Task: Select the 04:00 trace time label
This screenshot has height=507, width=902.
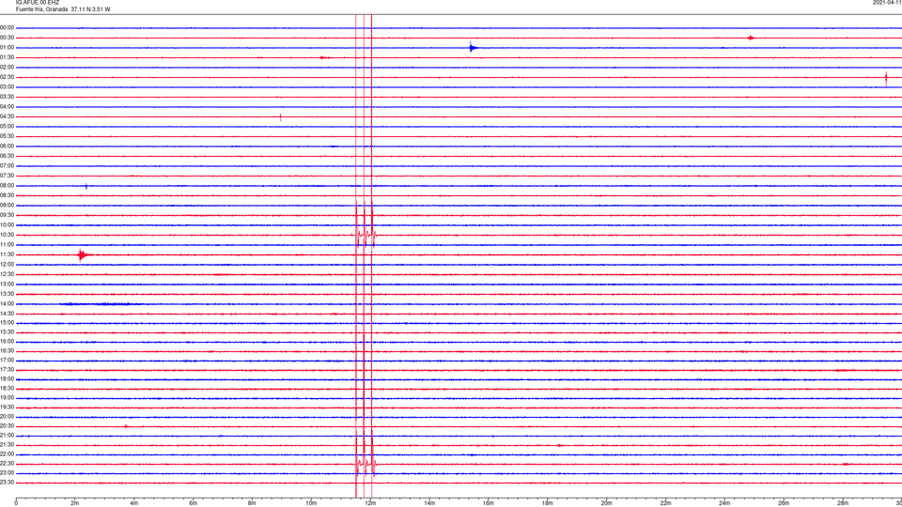Action: click(x=8, y=107)
